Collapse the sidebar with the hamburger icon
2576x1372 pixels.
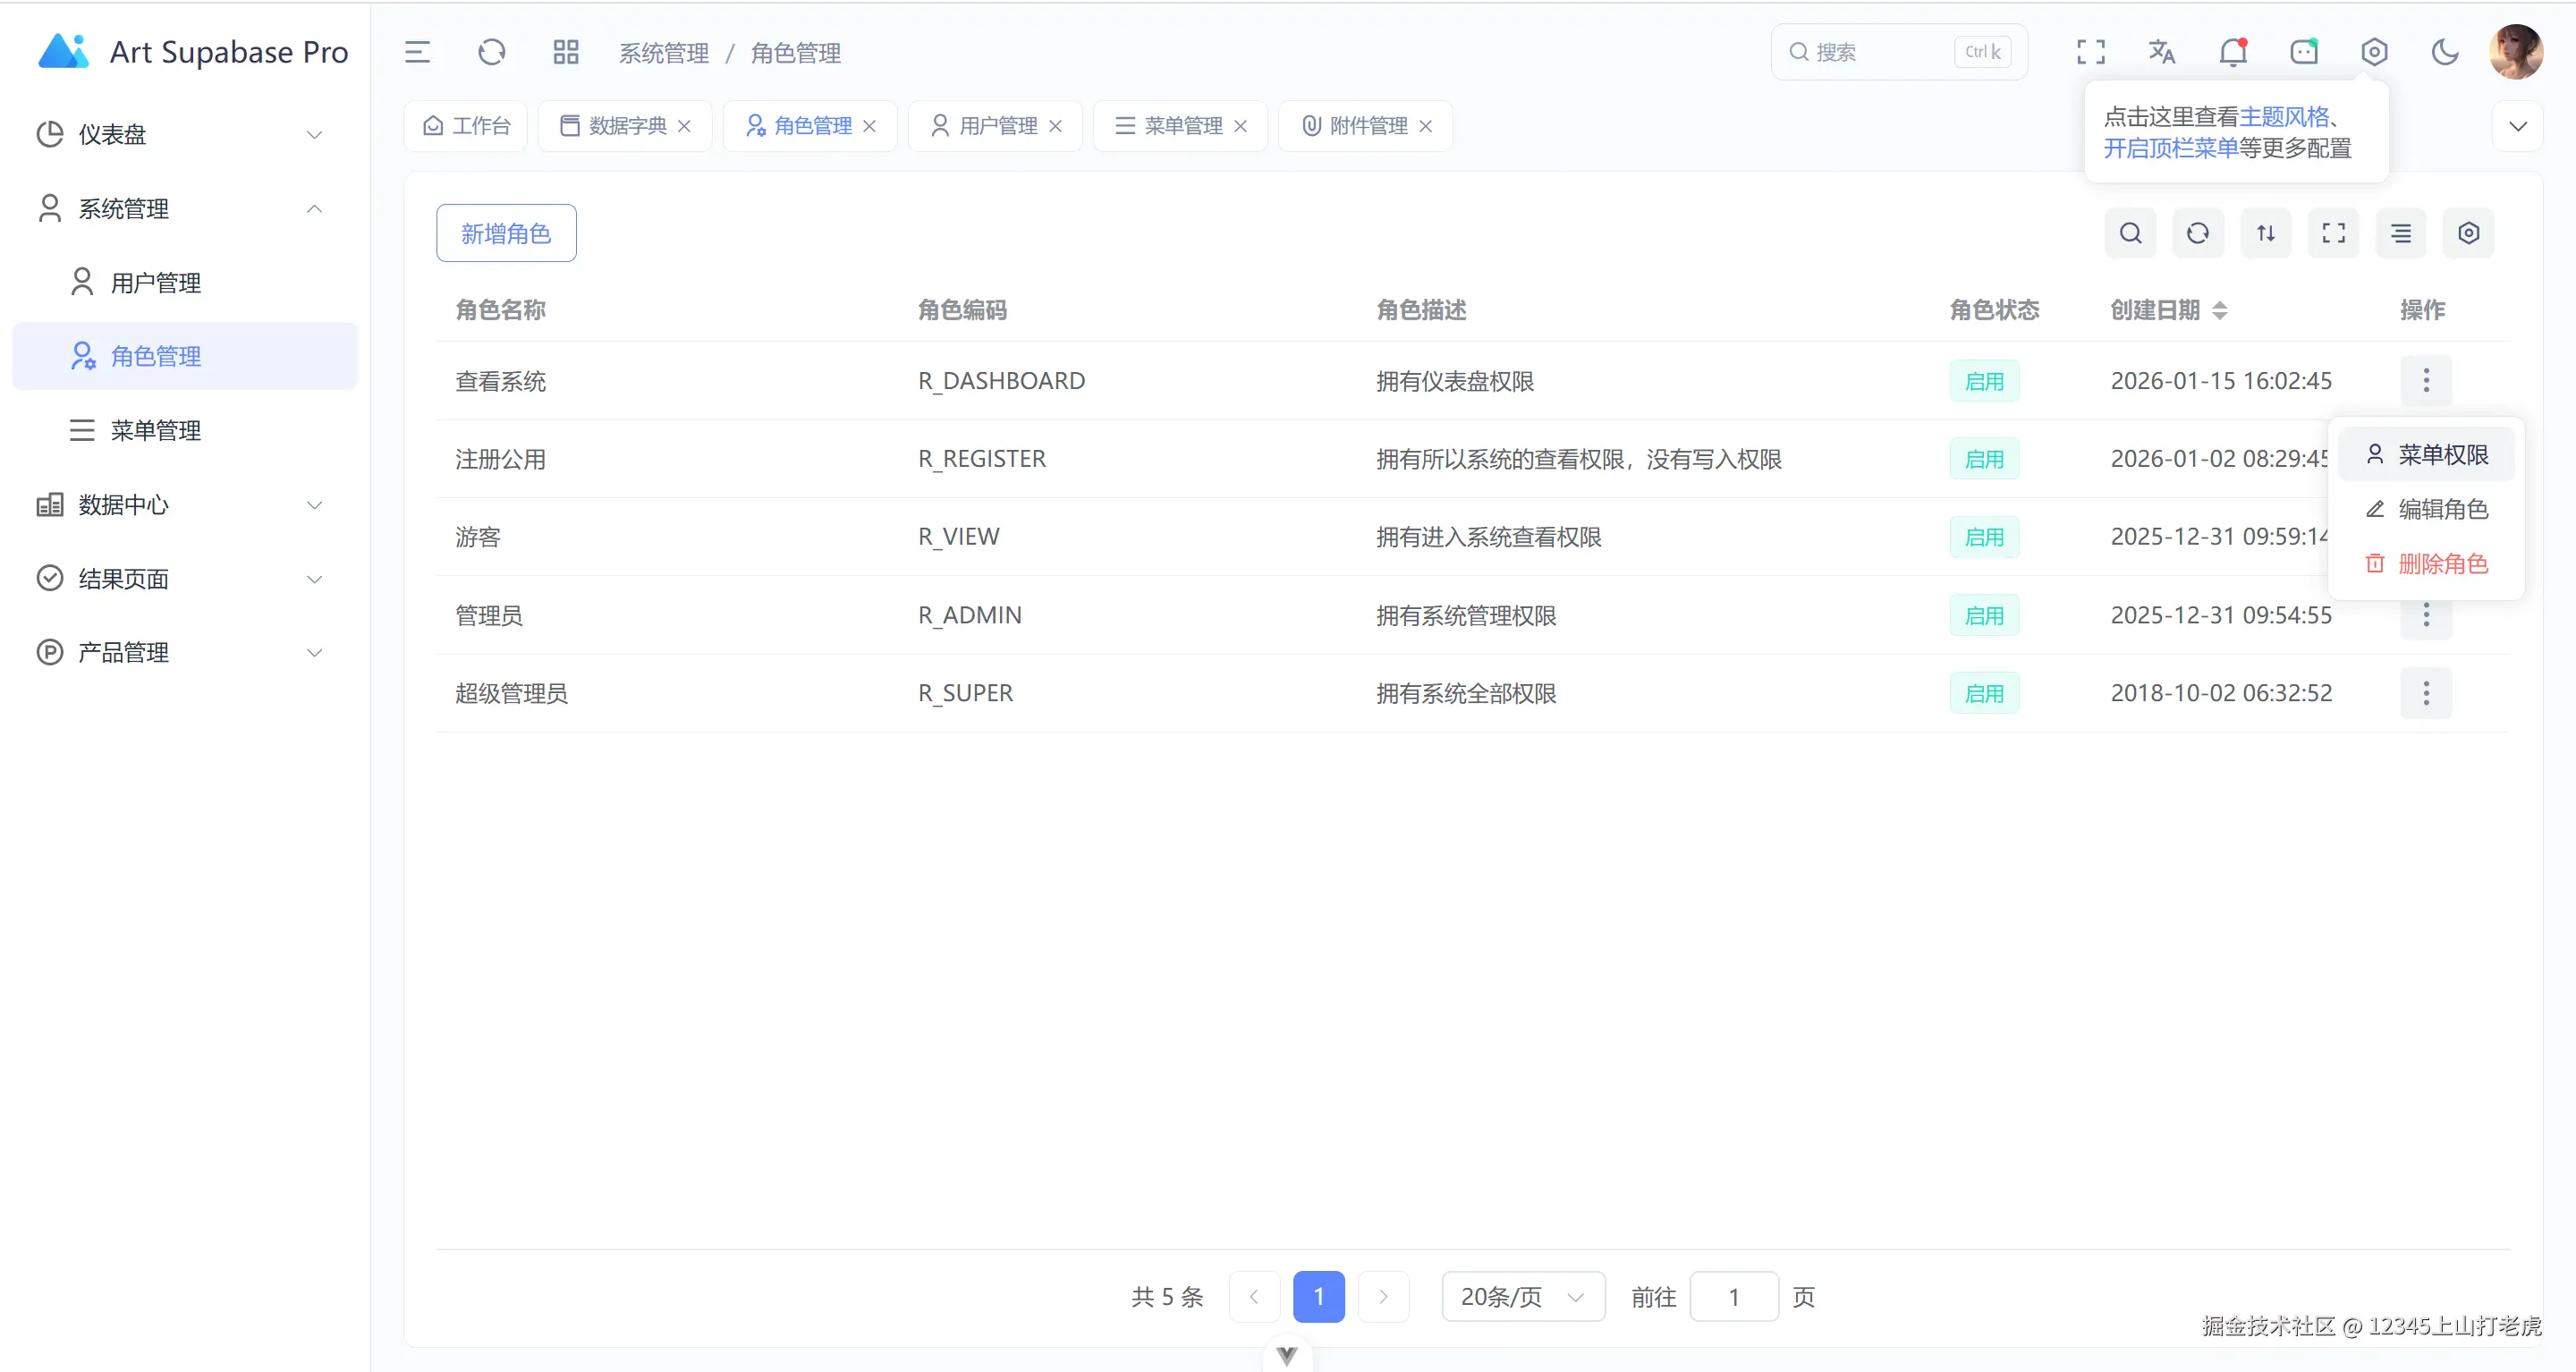pos(417,51)
